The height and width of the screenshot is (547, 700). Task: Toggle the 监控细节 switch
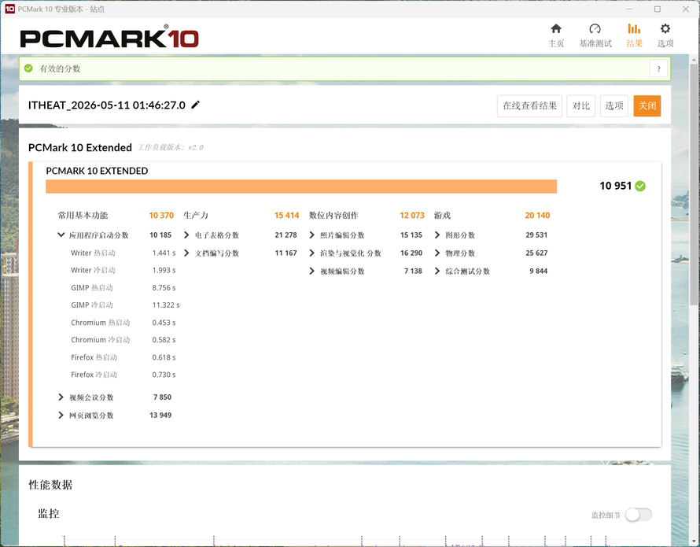click(639, 515)
